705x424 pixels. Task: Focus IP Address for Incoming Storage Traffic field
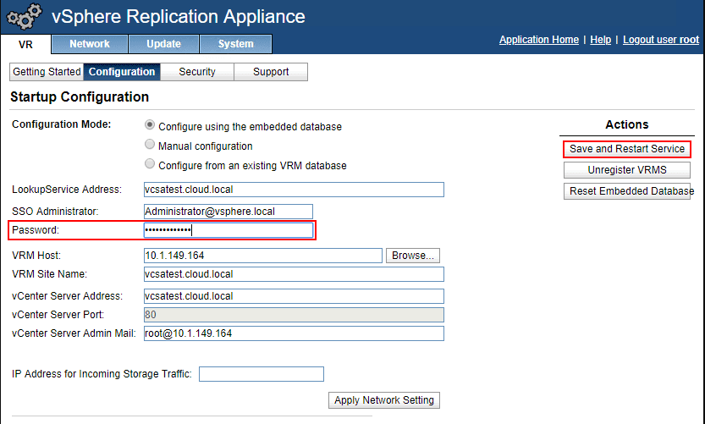(x=262, y=374)
